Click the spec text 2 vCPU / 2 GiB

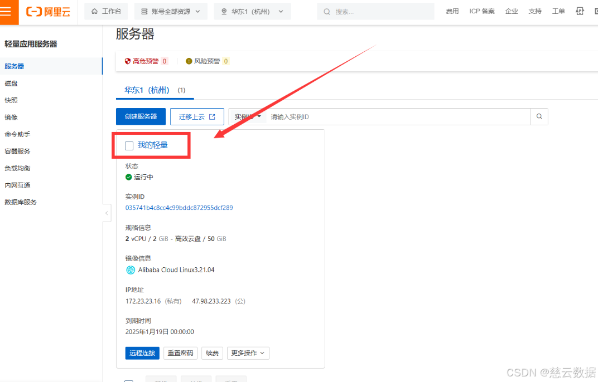(x=147, y=239)
